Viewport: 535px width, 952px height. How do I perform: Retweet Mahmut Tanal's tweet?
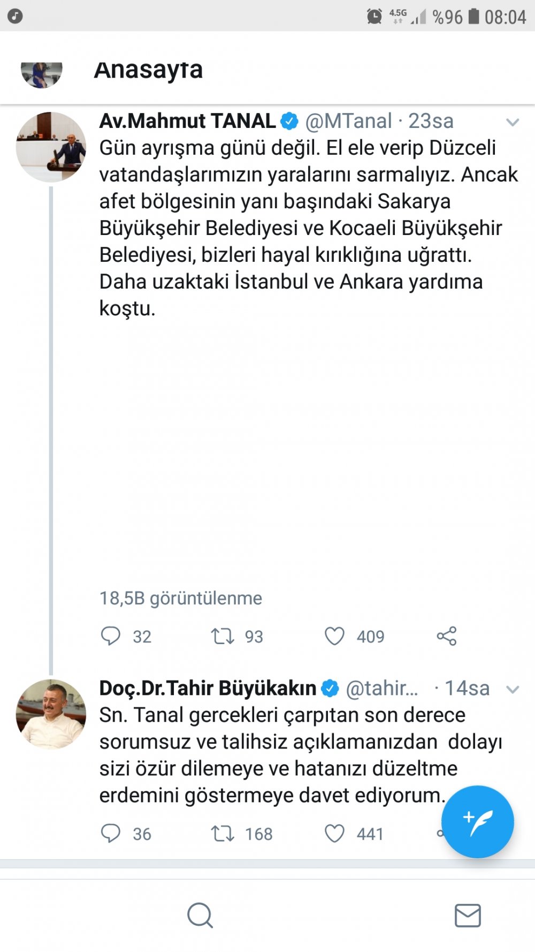tap(223, 636)
